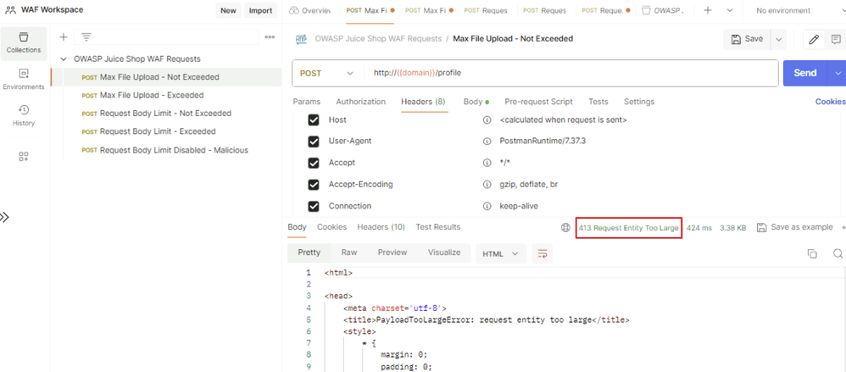
Task: Click the OWASP Juice Shop WAF Requests breadcrumb
Action: [x=378, y=39]
